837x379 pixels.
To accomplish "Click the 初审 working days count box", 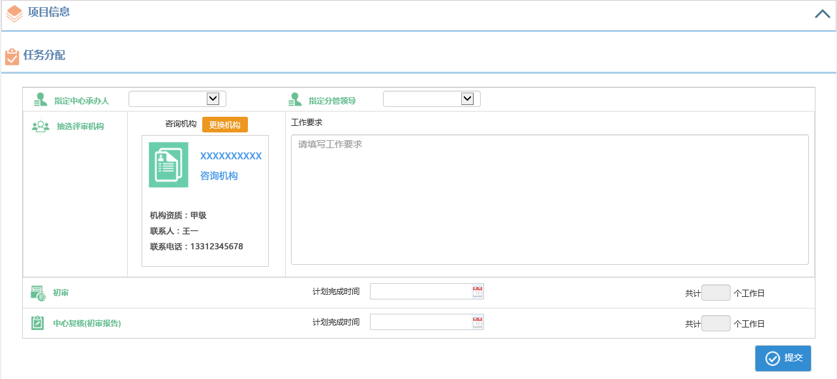I will click(716, 293).
